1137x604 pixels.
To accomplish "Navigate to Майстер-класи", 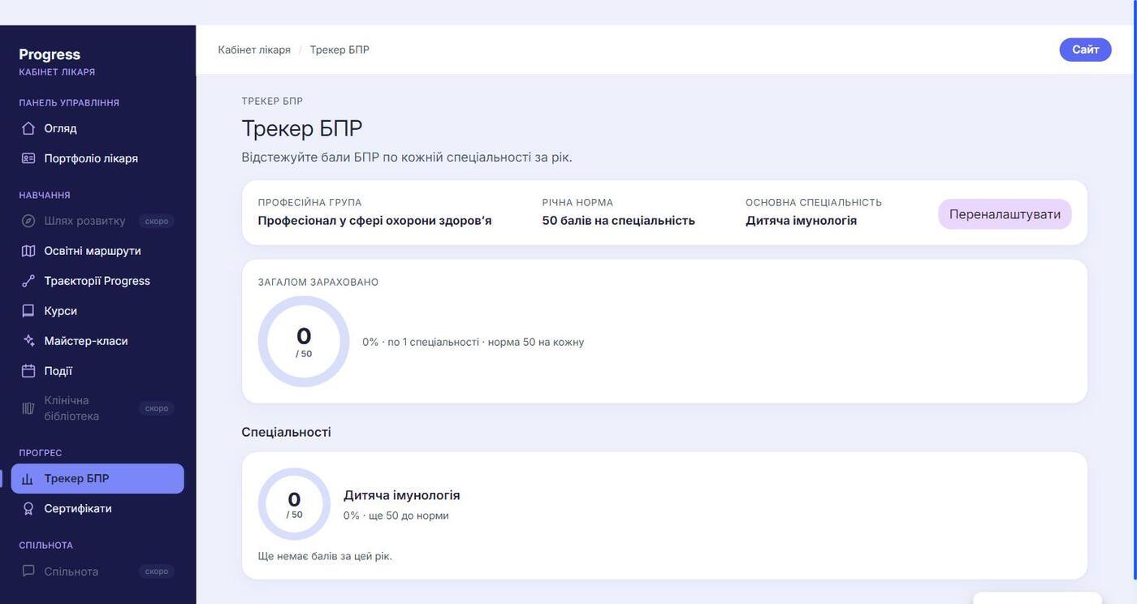I will (97, 341).
